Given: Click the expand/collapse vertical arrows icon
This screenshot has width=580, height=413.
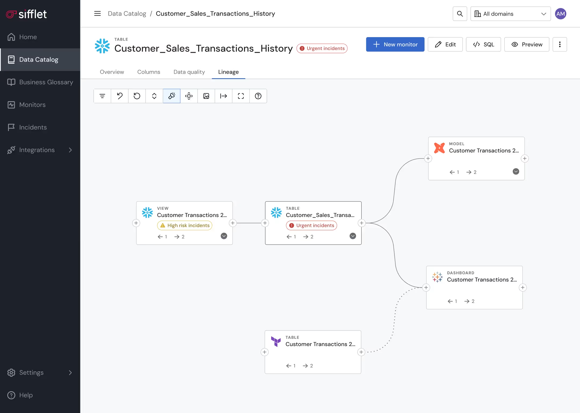Looking at the screenshot, I should [154, 96].
